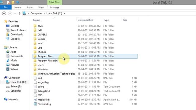Sort by the Date modified column header

point(85,20)
